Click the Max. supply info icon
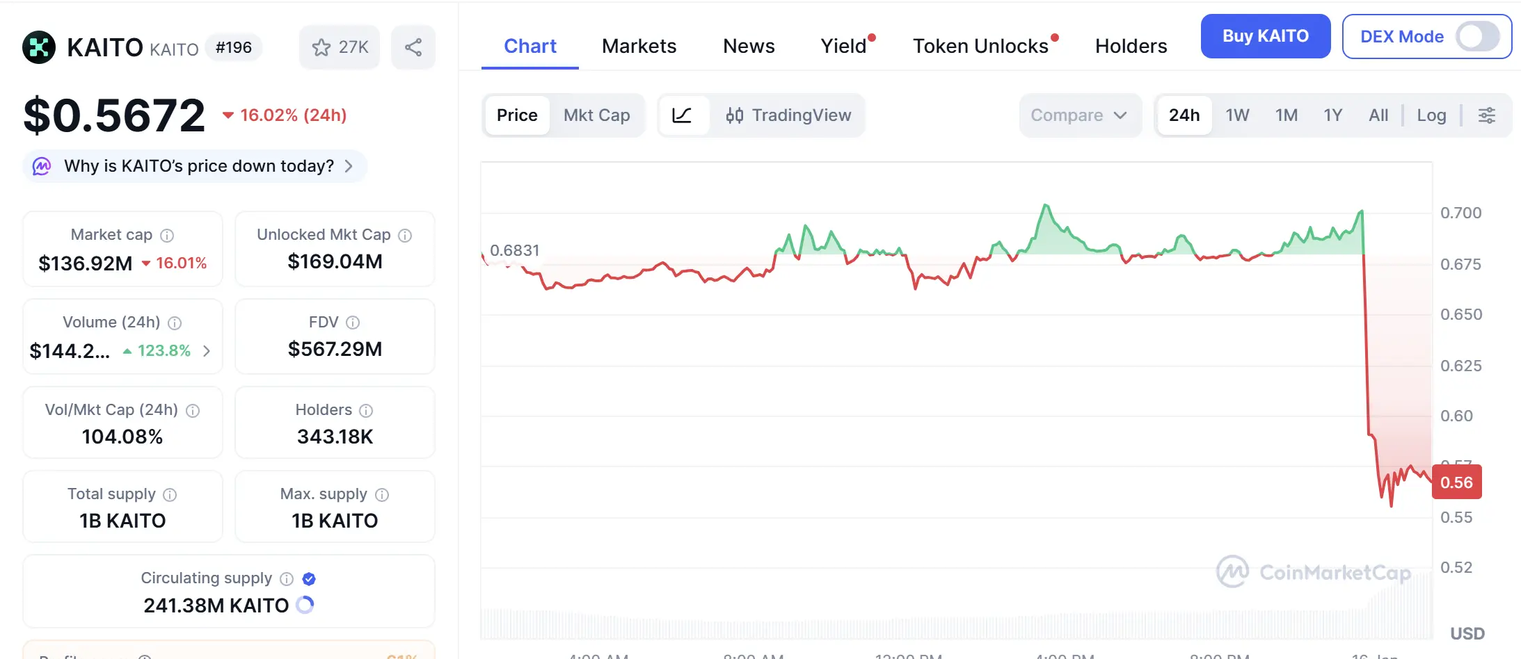The height and width of the screenshot is (659, 1521). pos(382,495)
